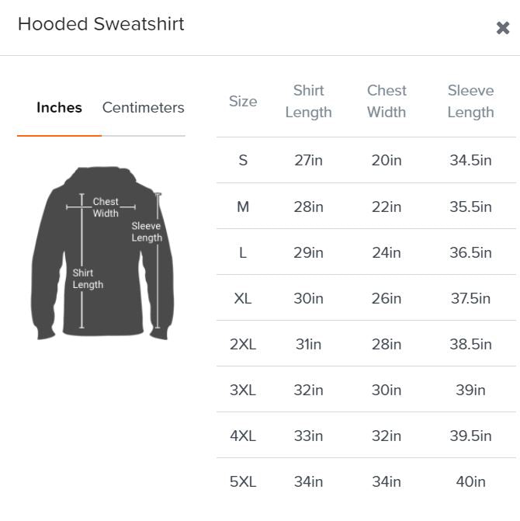Viewport: 520px width, 521px height.
Task: Click the Hooded Sweatshirt dialog title
Action: pyautogui.click(x=101, y=24)
